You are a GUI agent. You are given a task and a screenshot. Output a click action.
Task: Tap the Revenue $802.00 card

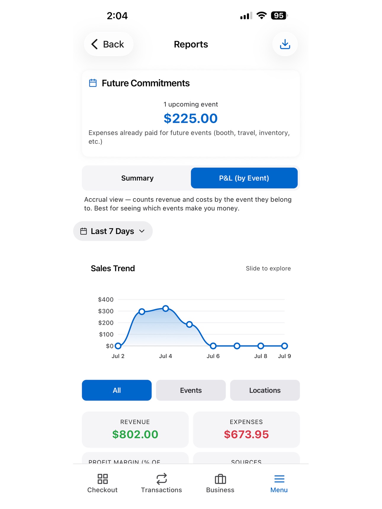click(x=135, y=429)
